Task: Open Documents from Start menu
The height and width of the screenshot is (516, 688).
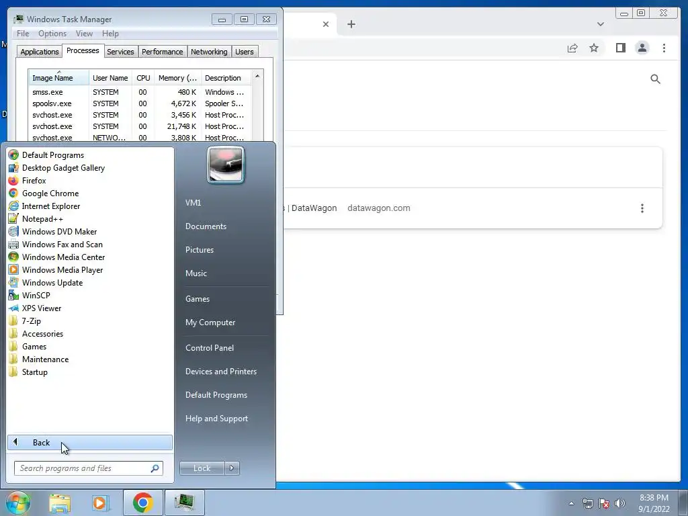Action: click(x=206, y=226)
